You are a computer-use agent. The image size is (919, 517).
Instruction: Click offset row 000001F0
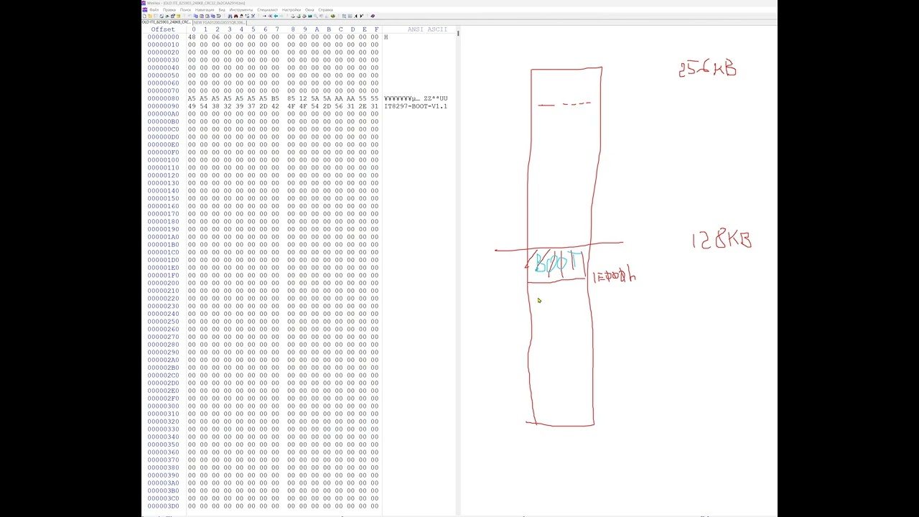[163, 276]
